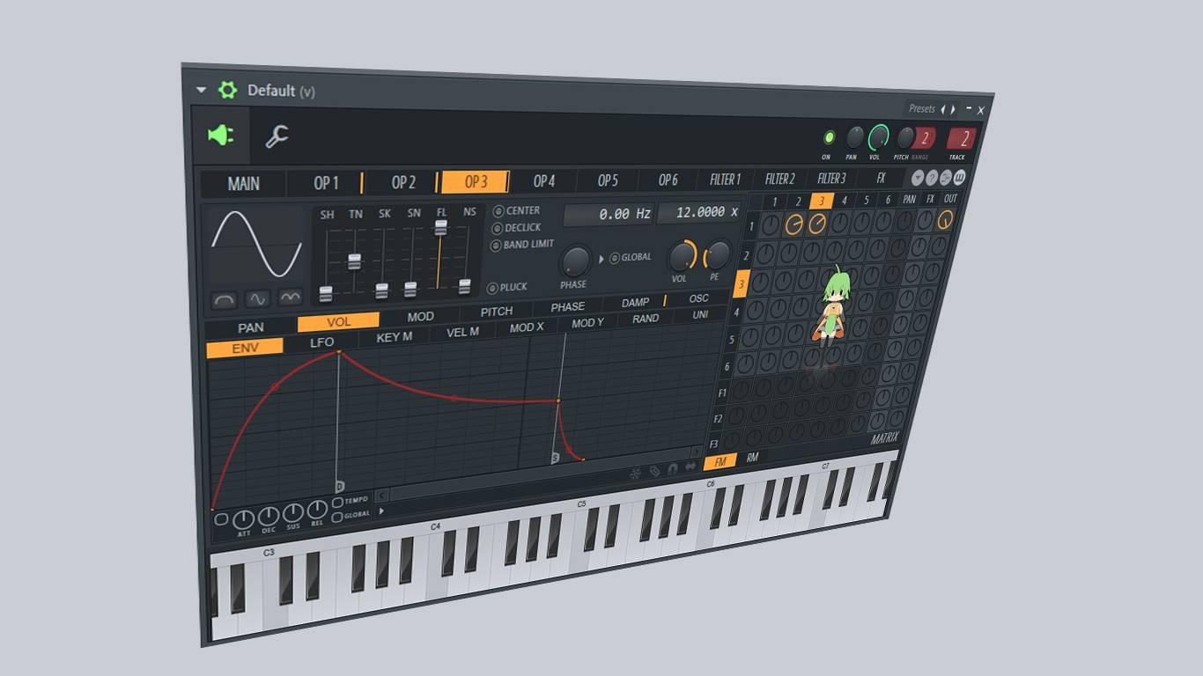Viewport: 1203px width, 676px height.
Task: Switch matrix to RM mode
Action: [x=752, y=459]
